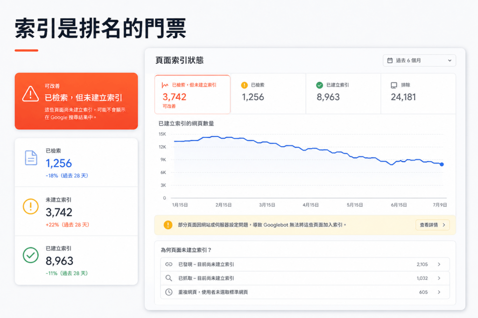Click the 索引是排名的門票 page title
The image size is (478, 318).
[x=100, y=28]
